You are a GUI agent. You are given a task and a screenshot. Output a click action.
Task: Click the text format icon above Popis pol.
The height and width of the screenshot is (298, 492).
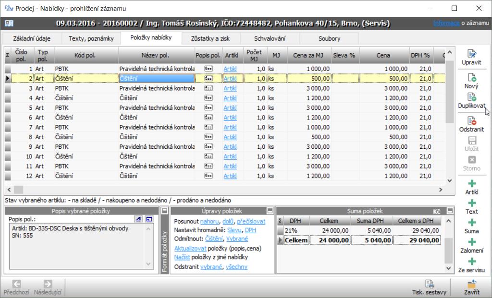pos(138,219)
